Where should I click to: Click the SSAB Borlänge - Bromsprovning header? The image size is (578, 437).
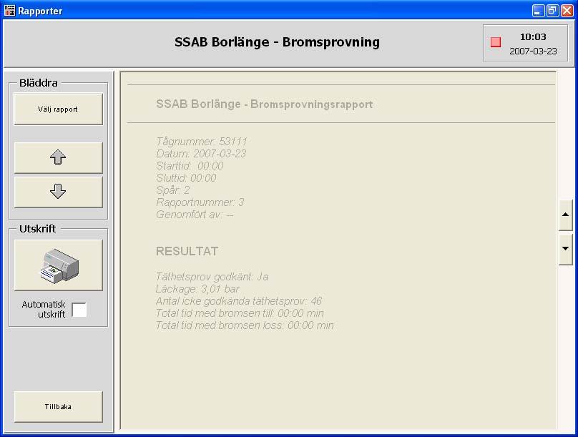point(277,42)
